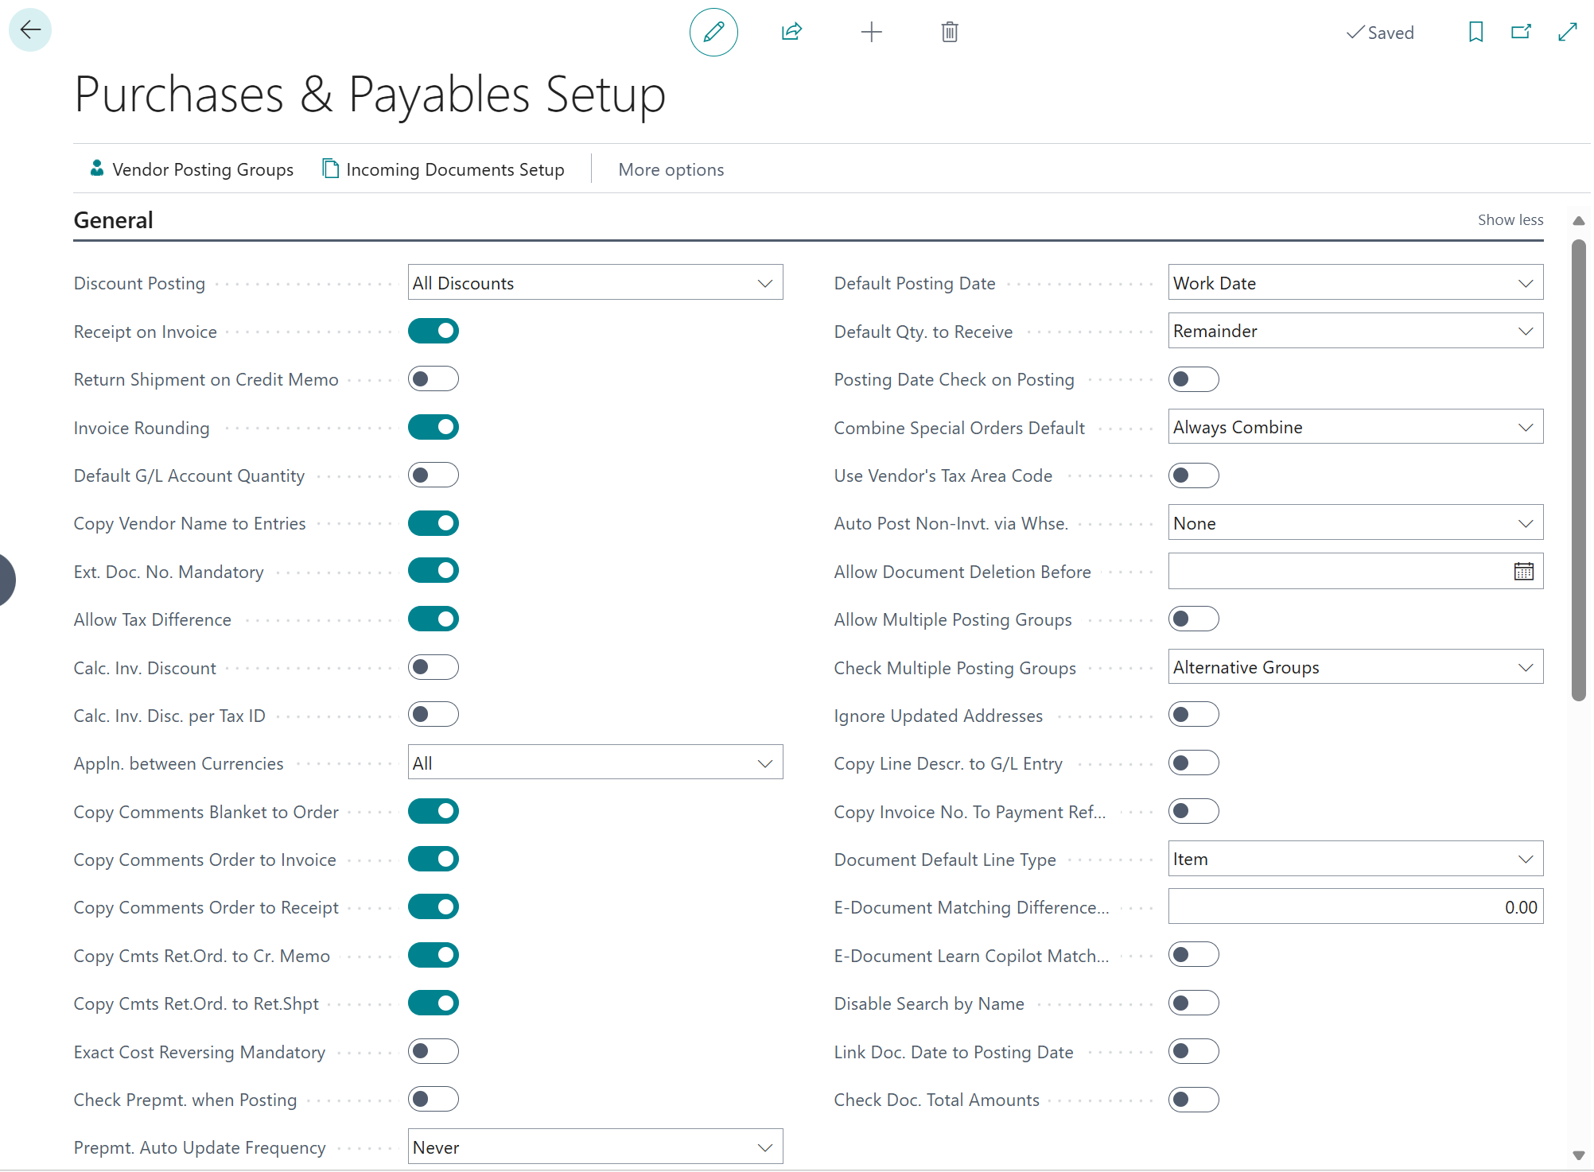
Task: Enable Check Prepmt. when Posting
Action: coord(433,1100)
